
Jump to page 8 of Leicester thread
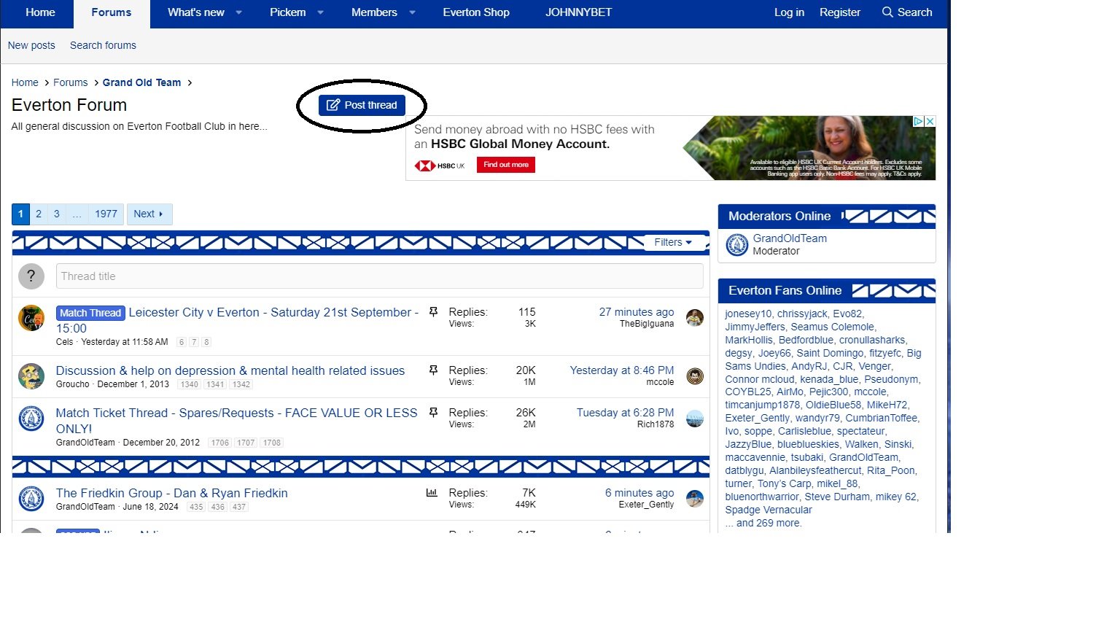207,342
